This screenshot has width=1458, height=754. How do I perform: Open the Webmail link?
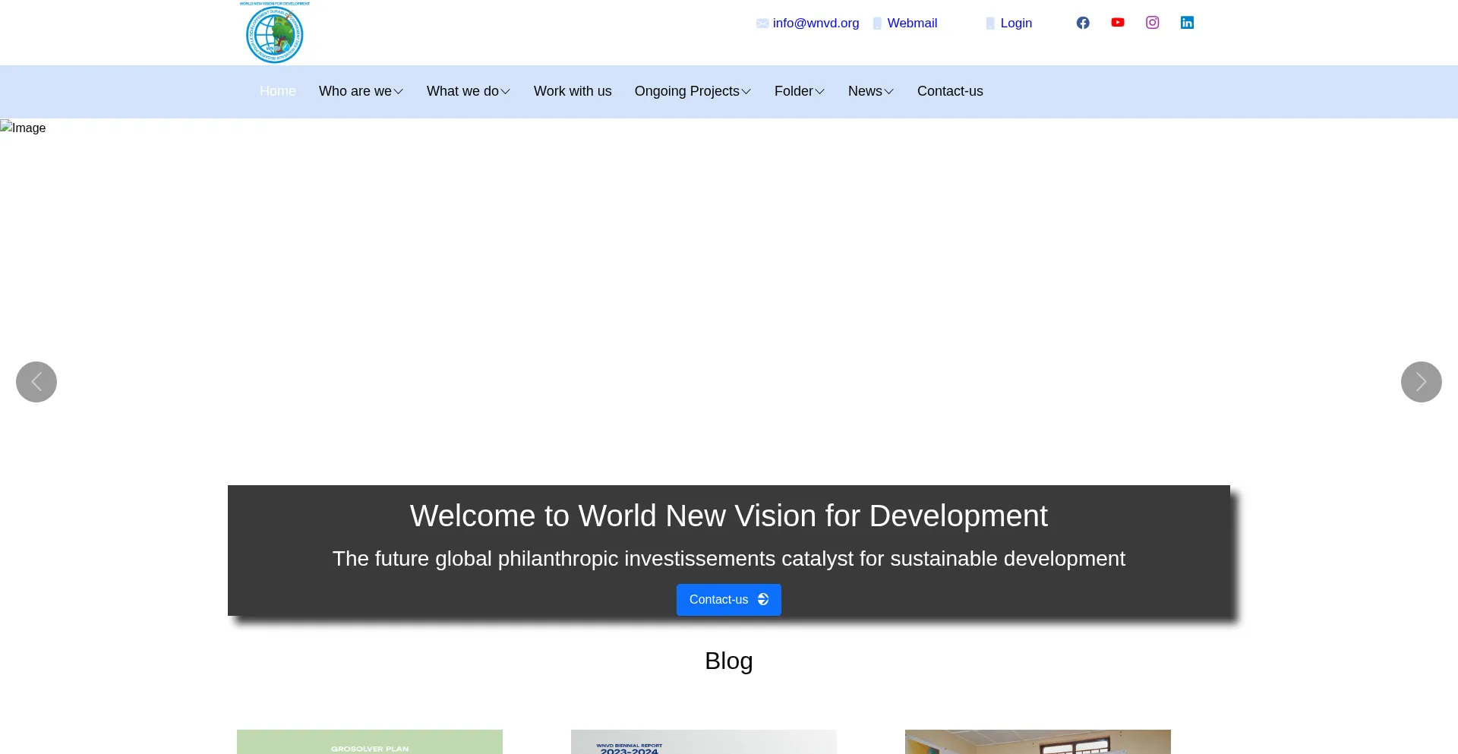coord(912,24)
